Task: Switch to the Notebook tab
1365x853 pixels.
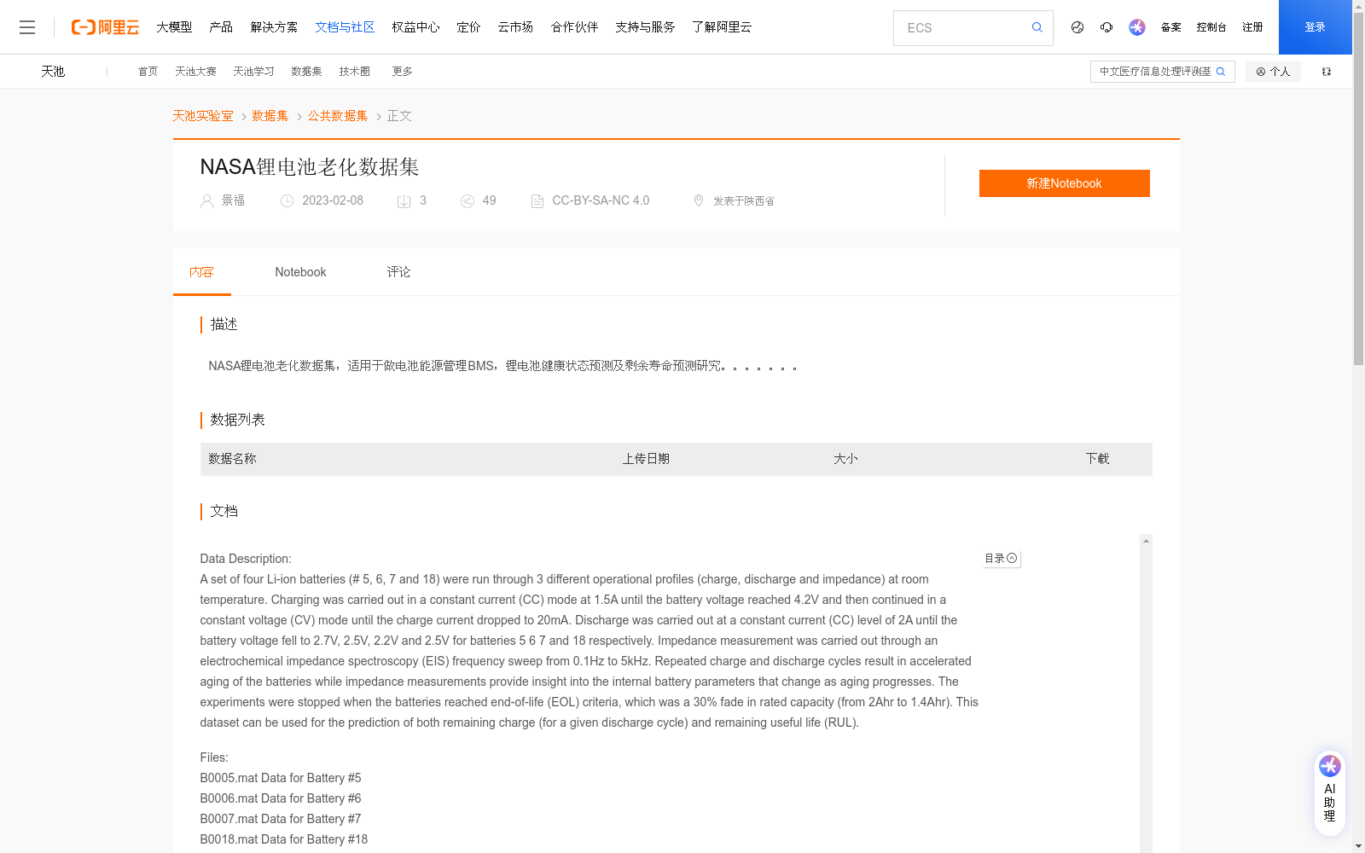Action: coord(300,272)
